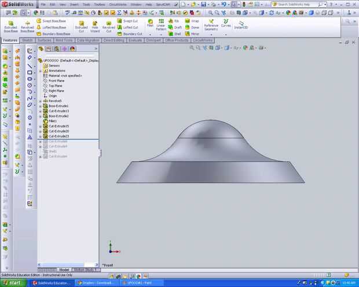Toggle Instant3D mode

[x=241, y=25]
